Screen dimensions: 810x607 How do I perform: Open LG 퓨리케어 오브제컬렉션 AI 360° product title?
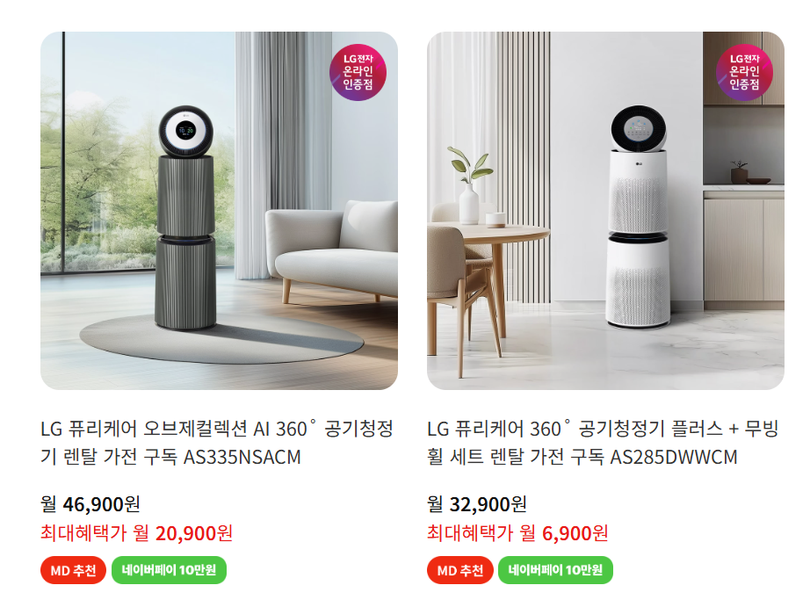tap(217, 443)
